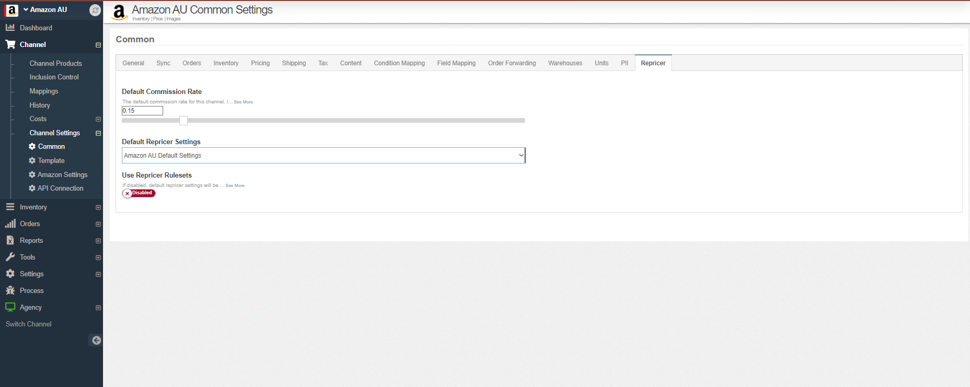Image resolution: width=970 pixels, height=387 pixels.
Task: Expand the Agency sidebar section
Action: 98,308
